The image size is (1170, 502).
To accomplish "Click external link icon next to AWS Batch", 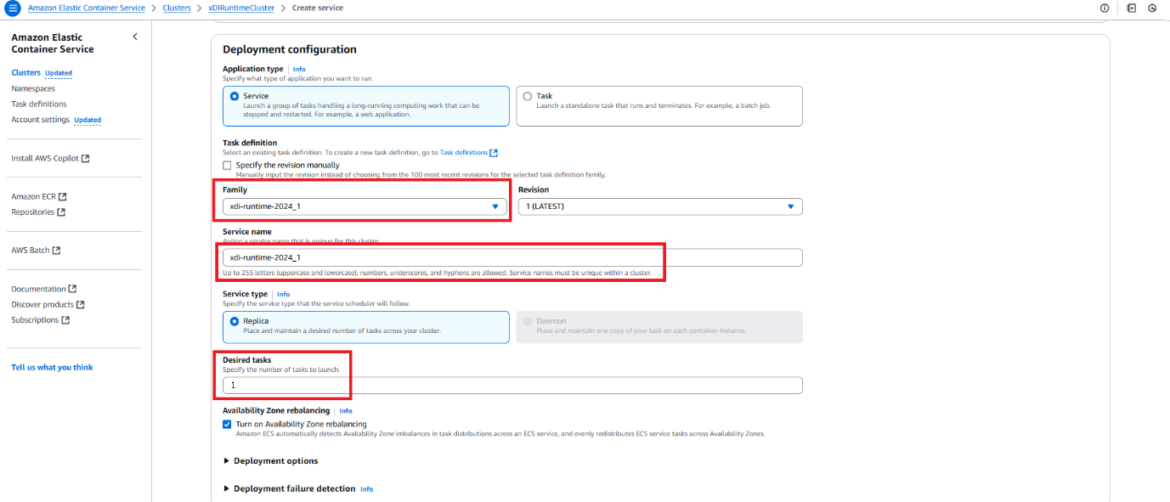I will (56, 251).
